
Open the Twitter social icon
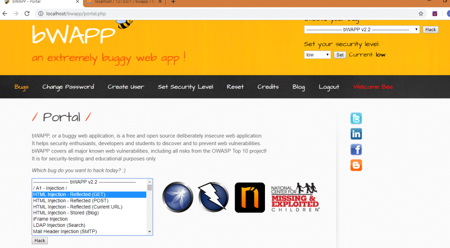pyautogui.click(x=356, y=118)
